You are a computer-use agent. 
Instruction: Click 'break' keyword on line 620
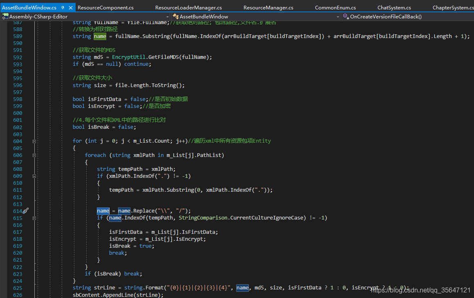[117, 253]
